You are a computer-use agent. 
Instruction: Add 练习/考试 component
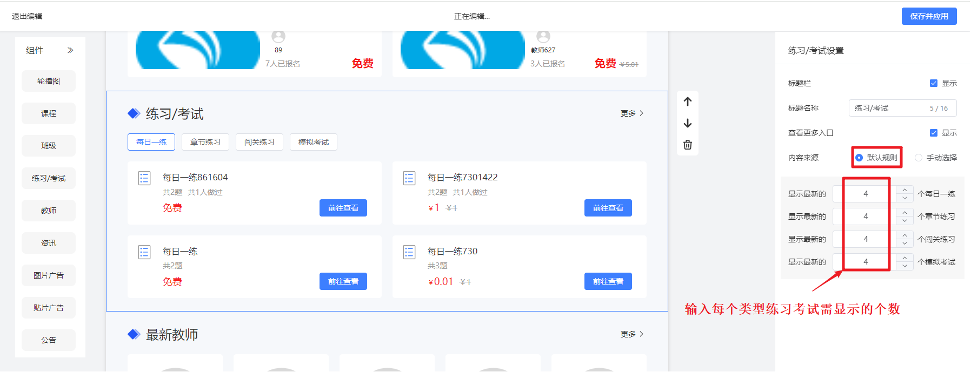pos(49,178)
